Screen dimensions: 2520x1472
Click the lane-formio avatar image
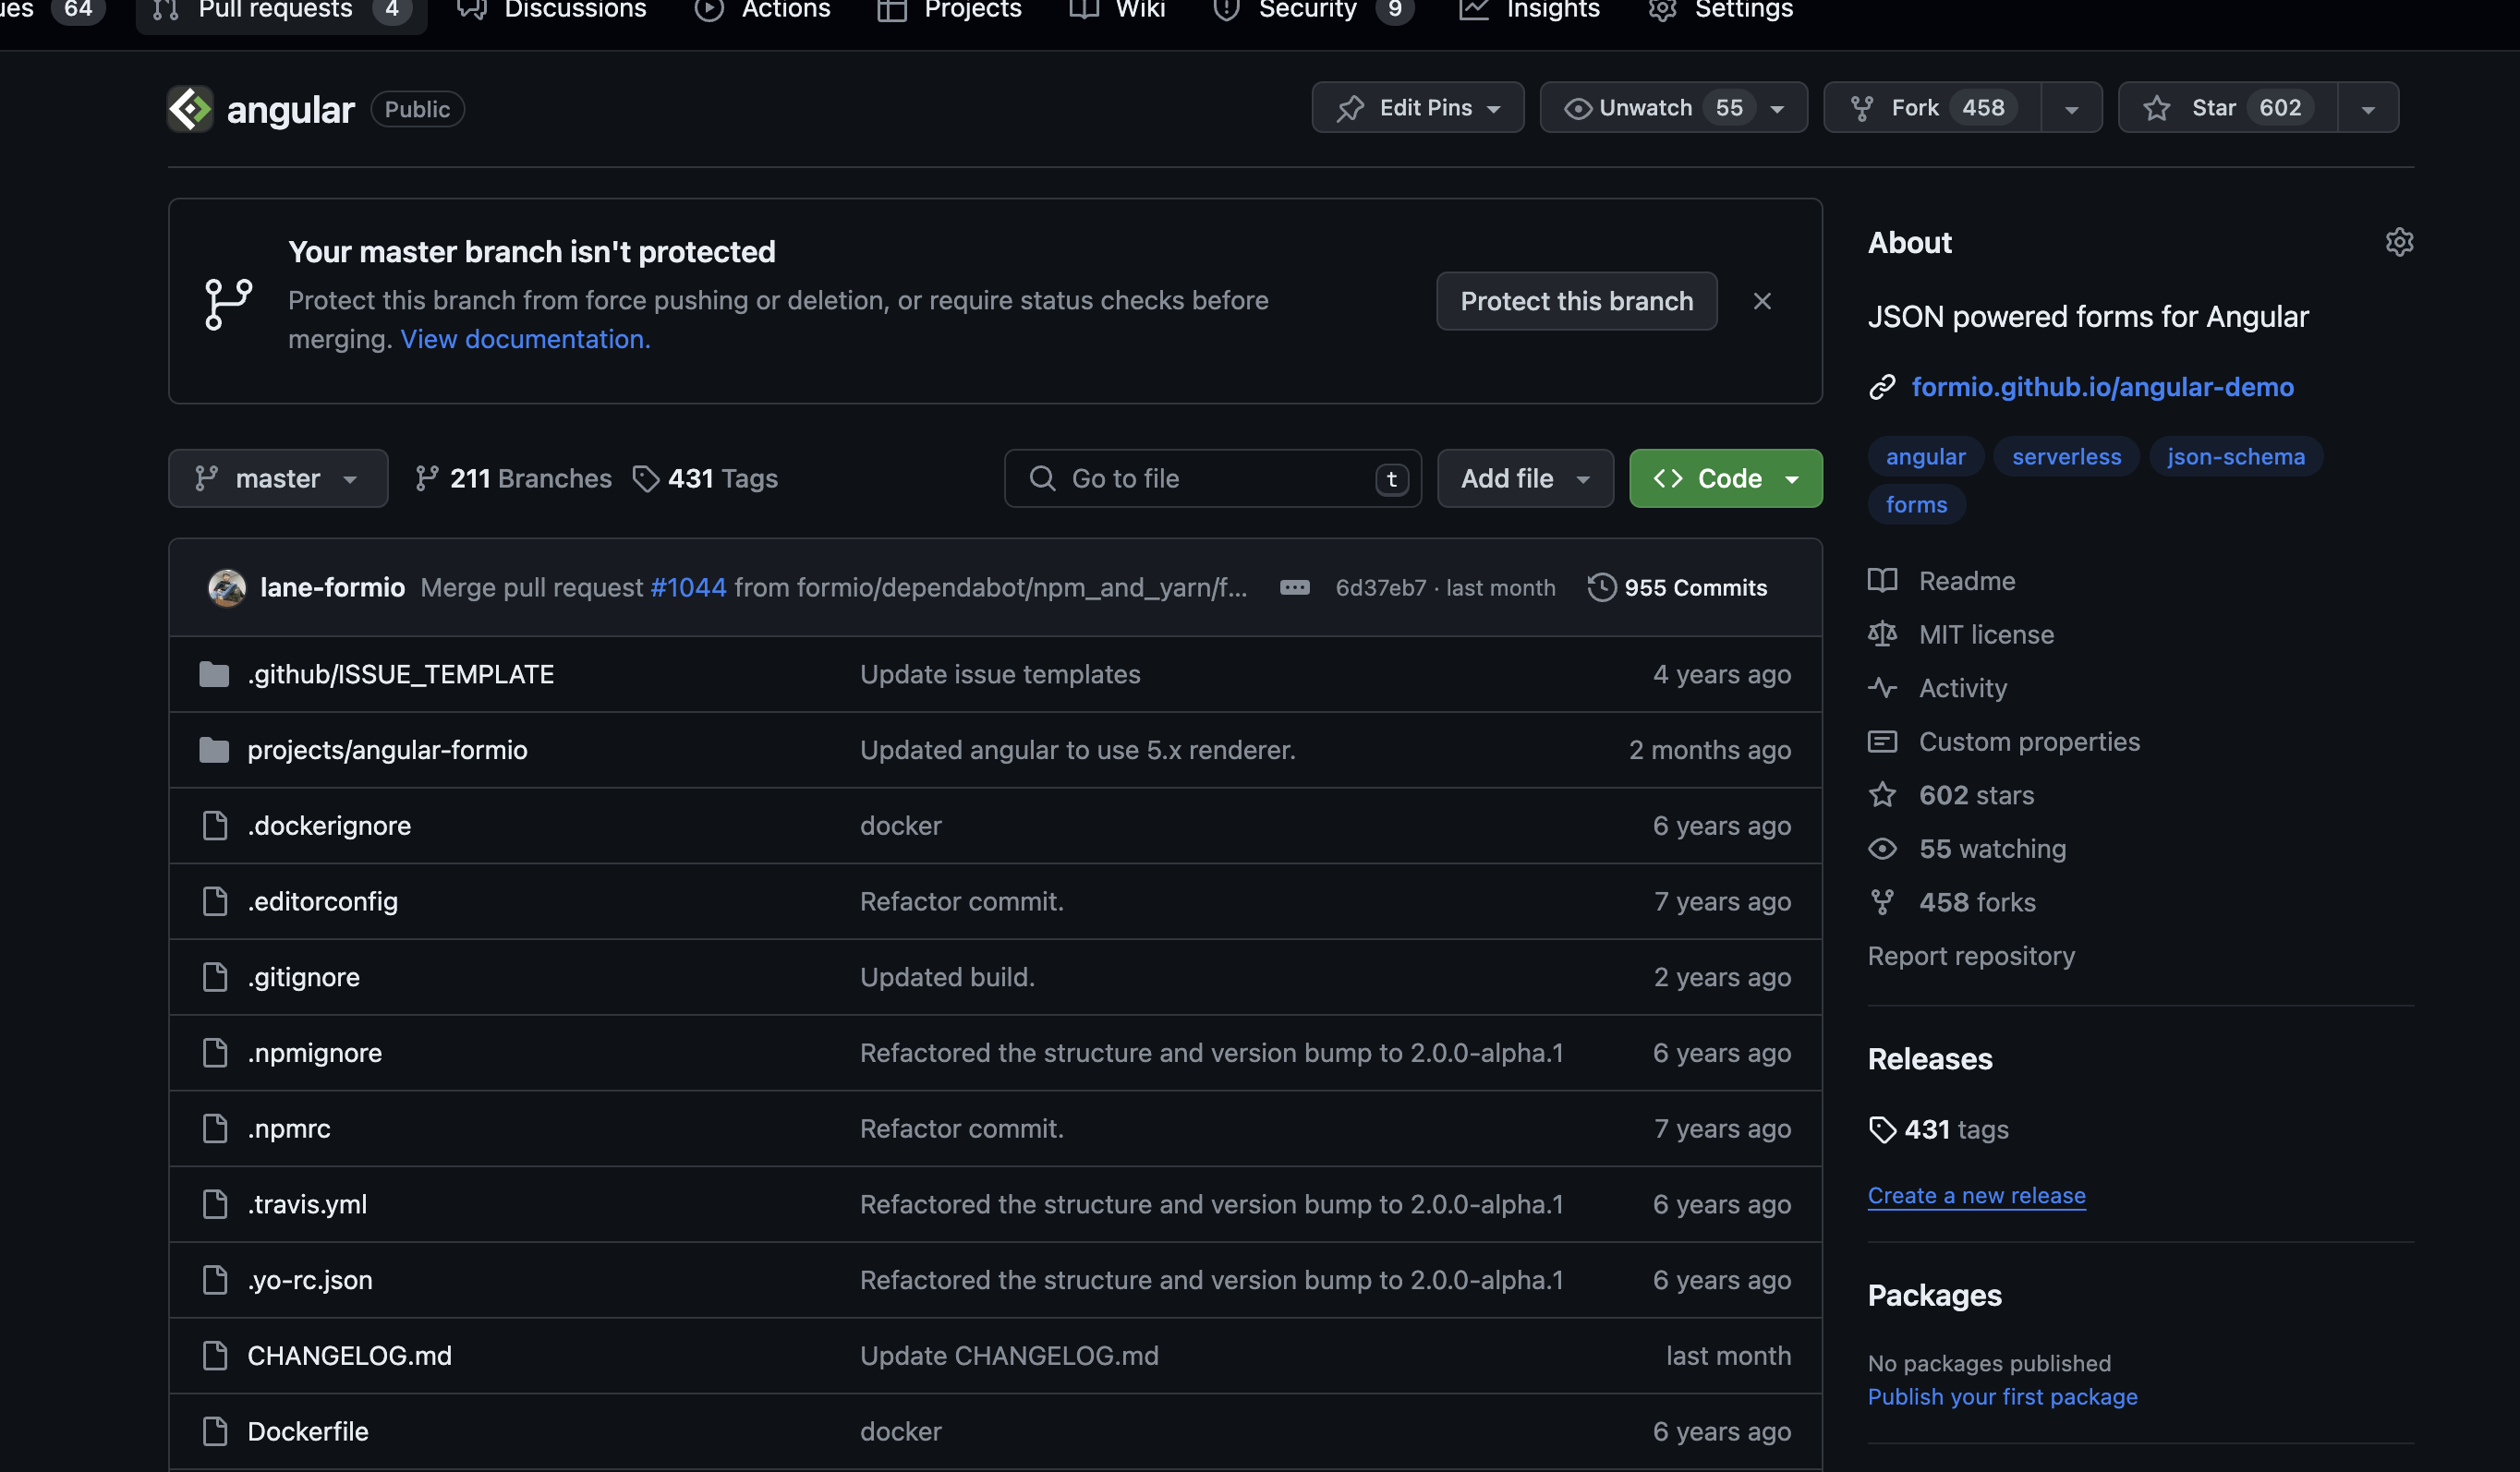coord(227,587)
